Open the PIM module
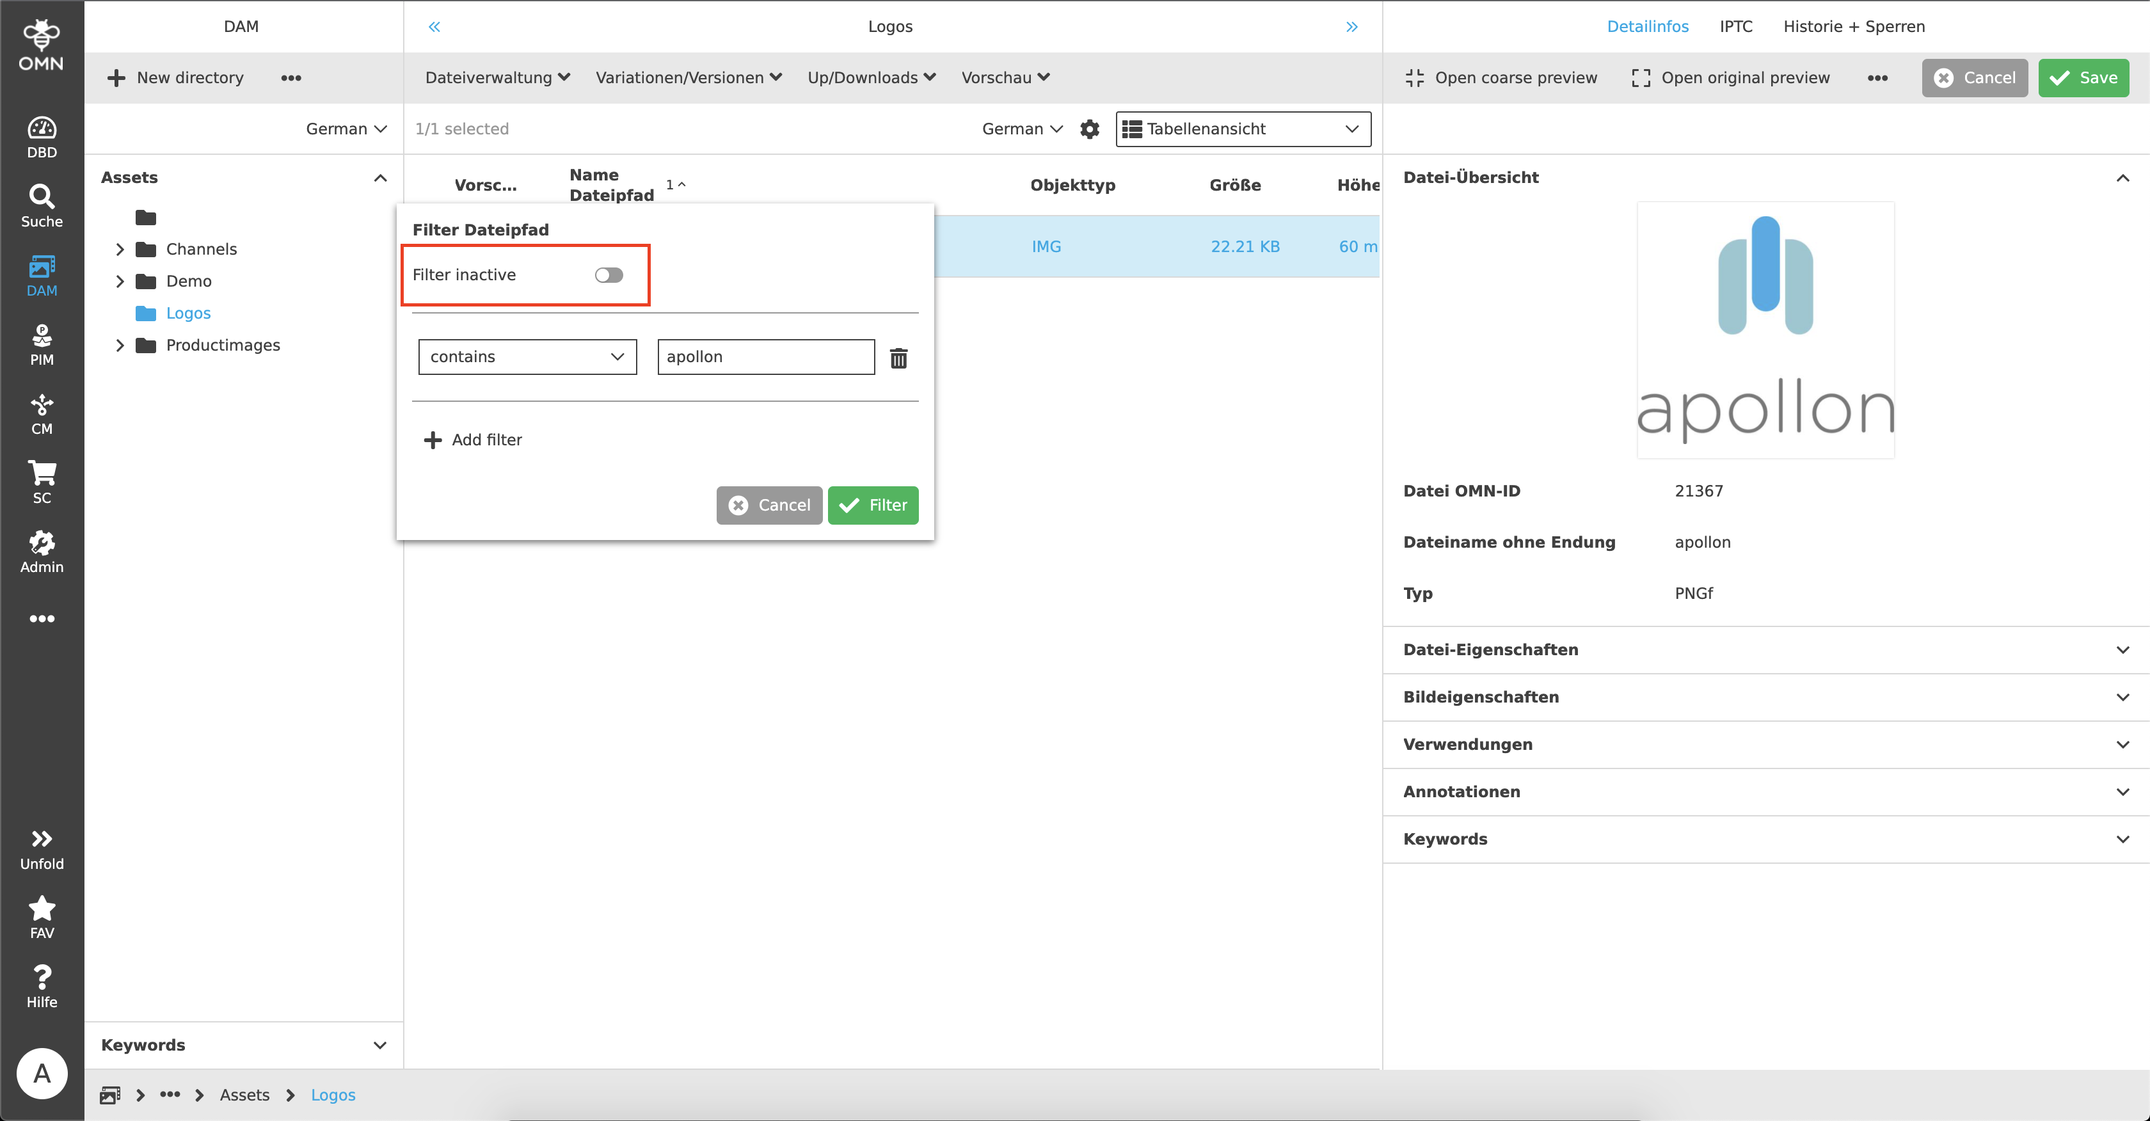The image size is (2150, 1121). point(41,342)
